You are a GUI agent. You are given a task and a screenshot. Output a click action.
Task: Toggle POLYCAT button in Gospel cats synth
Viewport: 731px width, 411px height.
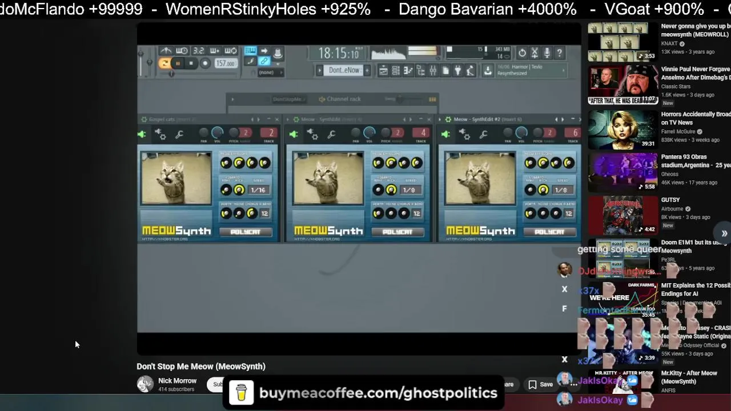pos(245,232)
